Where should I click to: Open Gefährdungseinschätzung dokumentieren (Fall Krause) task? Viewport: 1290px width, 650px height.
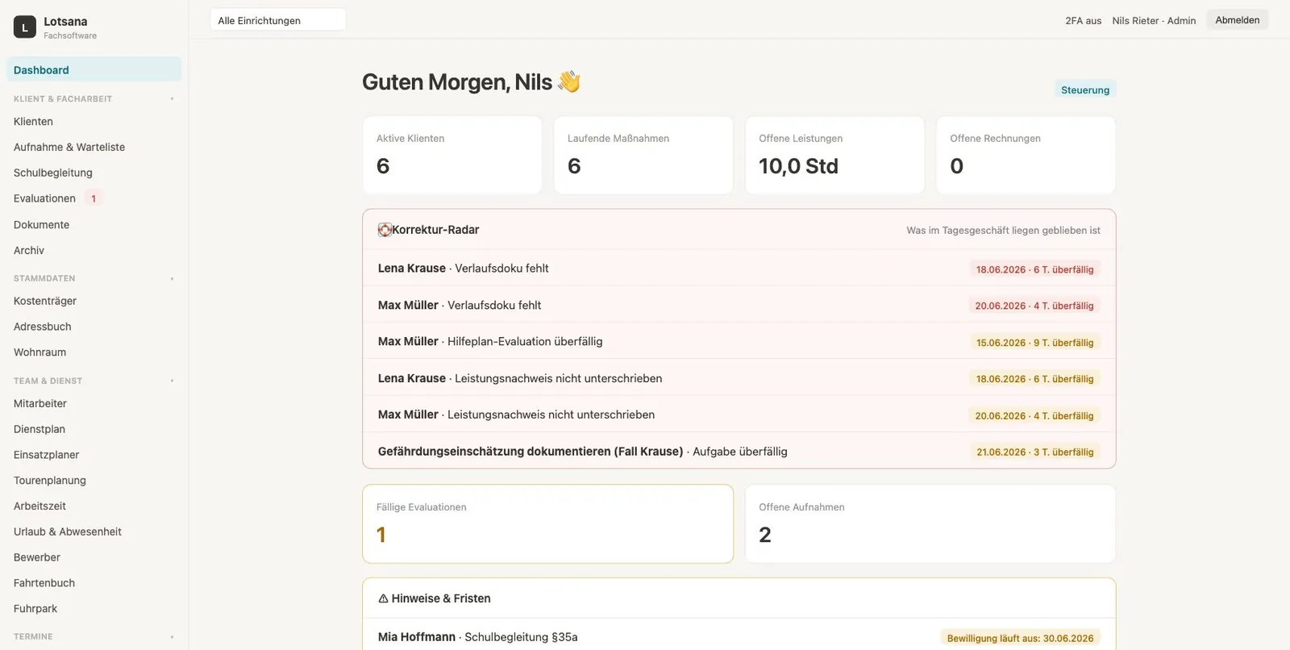(739, 452)
